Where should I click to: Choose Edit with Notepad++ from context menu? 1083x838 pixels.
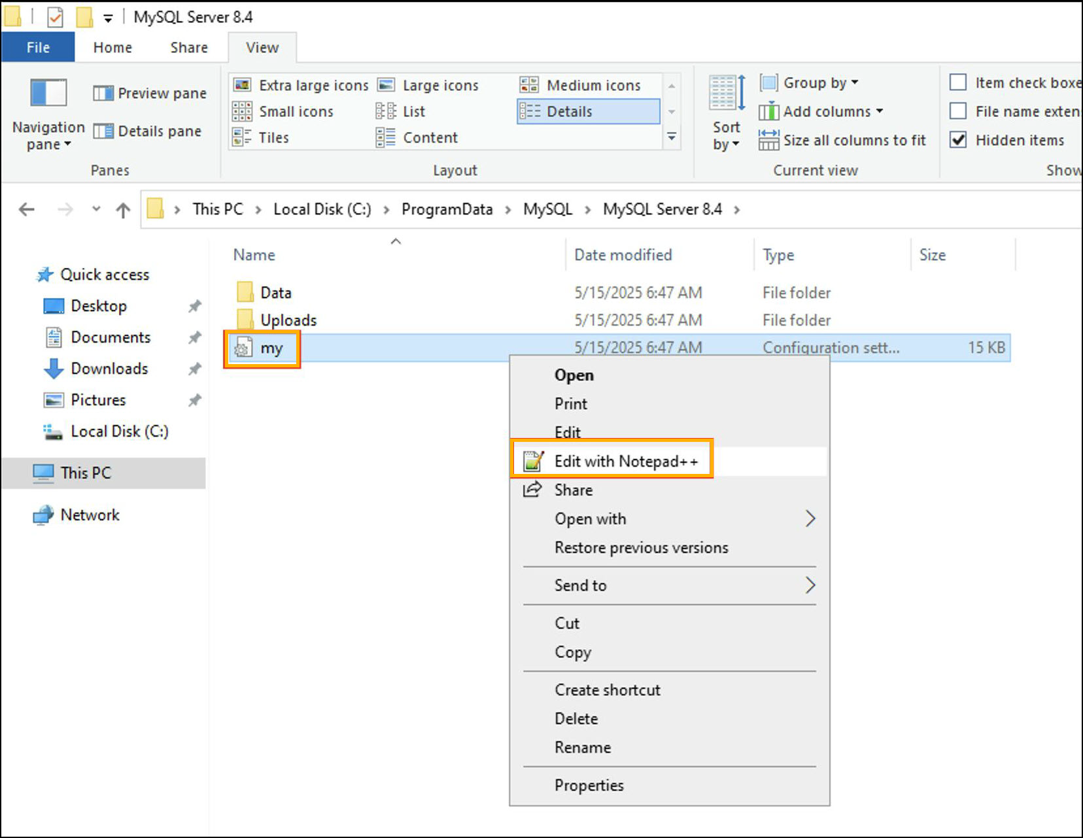670,461
